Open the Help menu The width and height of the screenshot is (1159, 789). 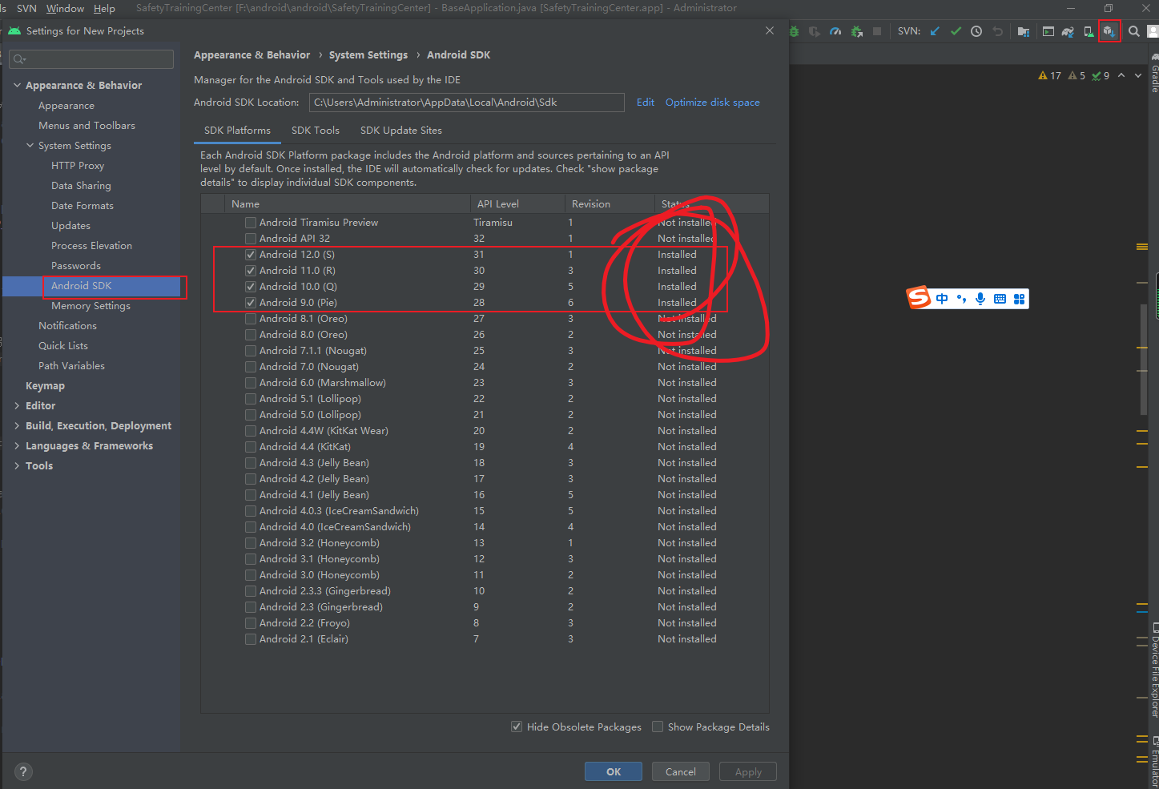[x=104, y=8]
